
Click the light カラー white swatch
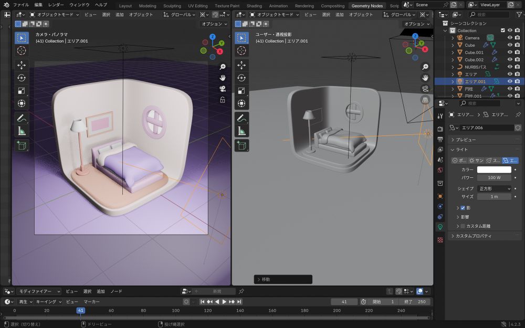coord(494,170)
